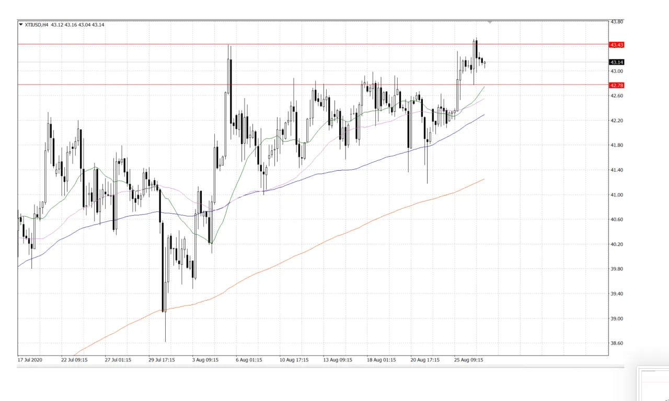
Task: Click the XTIUSD,H4 symbol label
Action: point(37,25)
